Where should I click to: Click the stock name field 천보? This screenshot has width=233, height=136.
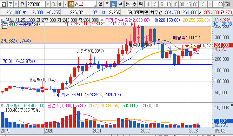click(x=85, y=4)
